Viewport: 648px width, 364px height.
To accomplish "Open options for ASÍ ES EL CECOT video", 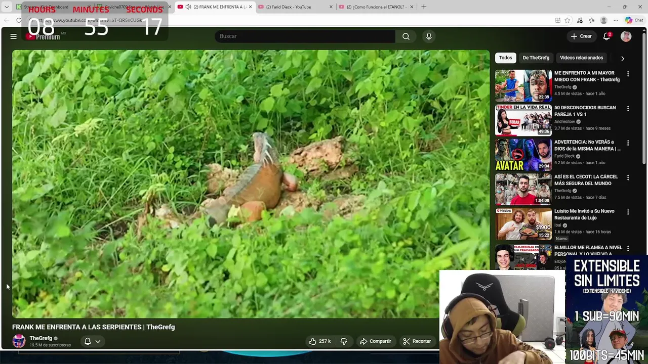I will 628,177.
